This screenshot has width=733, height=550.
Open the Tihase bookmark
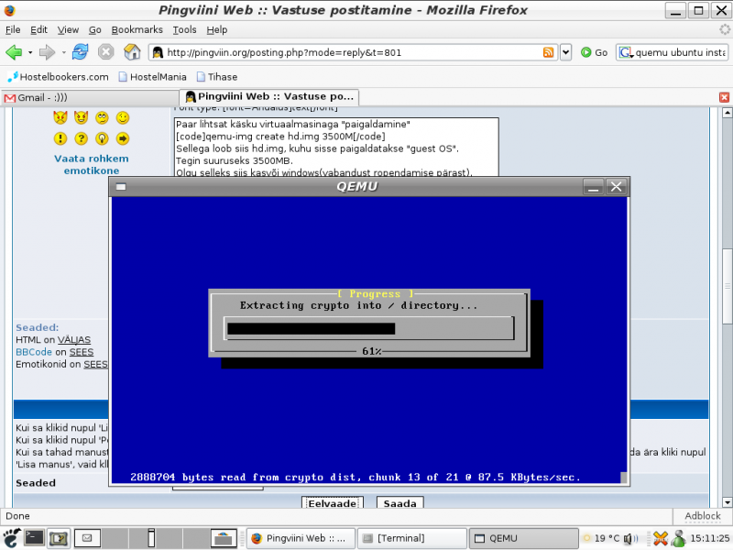pyautogui.click(x=217, y=77)
